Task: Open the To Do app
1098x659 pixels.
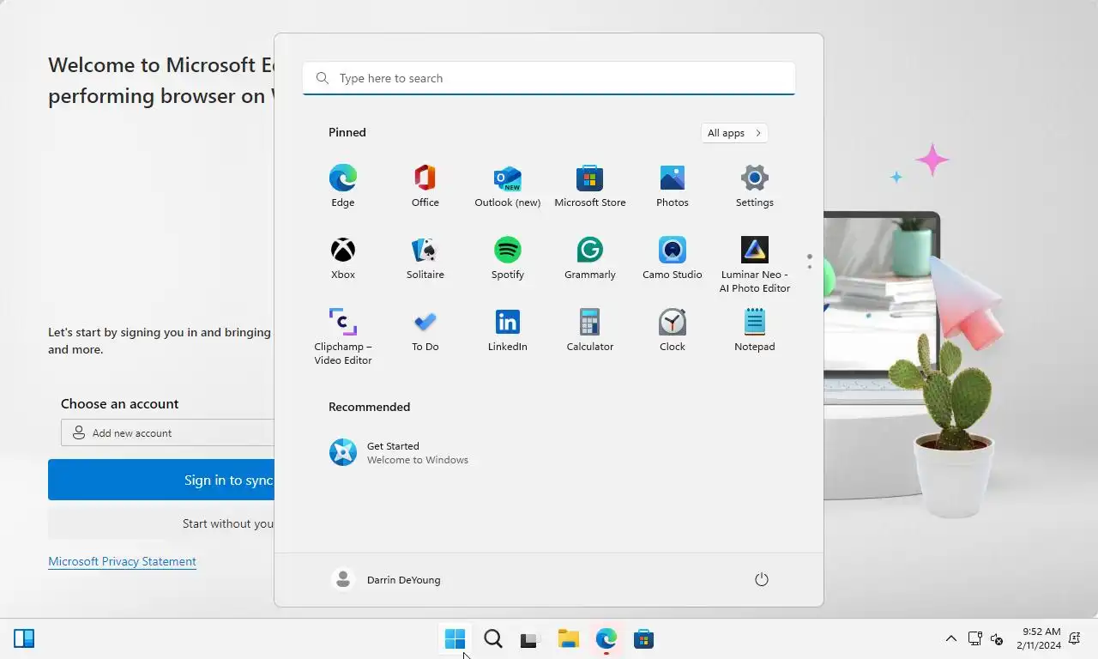Action: (425, 329)
